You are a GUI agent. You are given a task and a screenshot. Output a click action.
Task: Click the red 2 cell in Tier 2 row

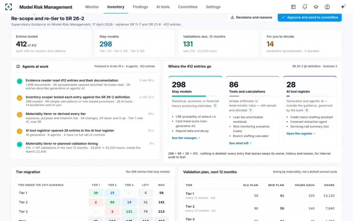[96, 202]
